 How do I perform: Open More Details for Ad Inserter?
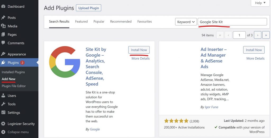[x=255, y=58]
